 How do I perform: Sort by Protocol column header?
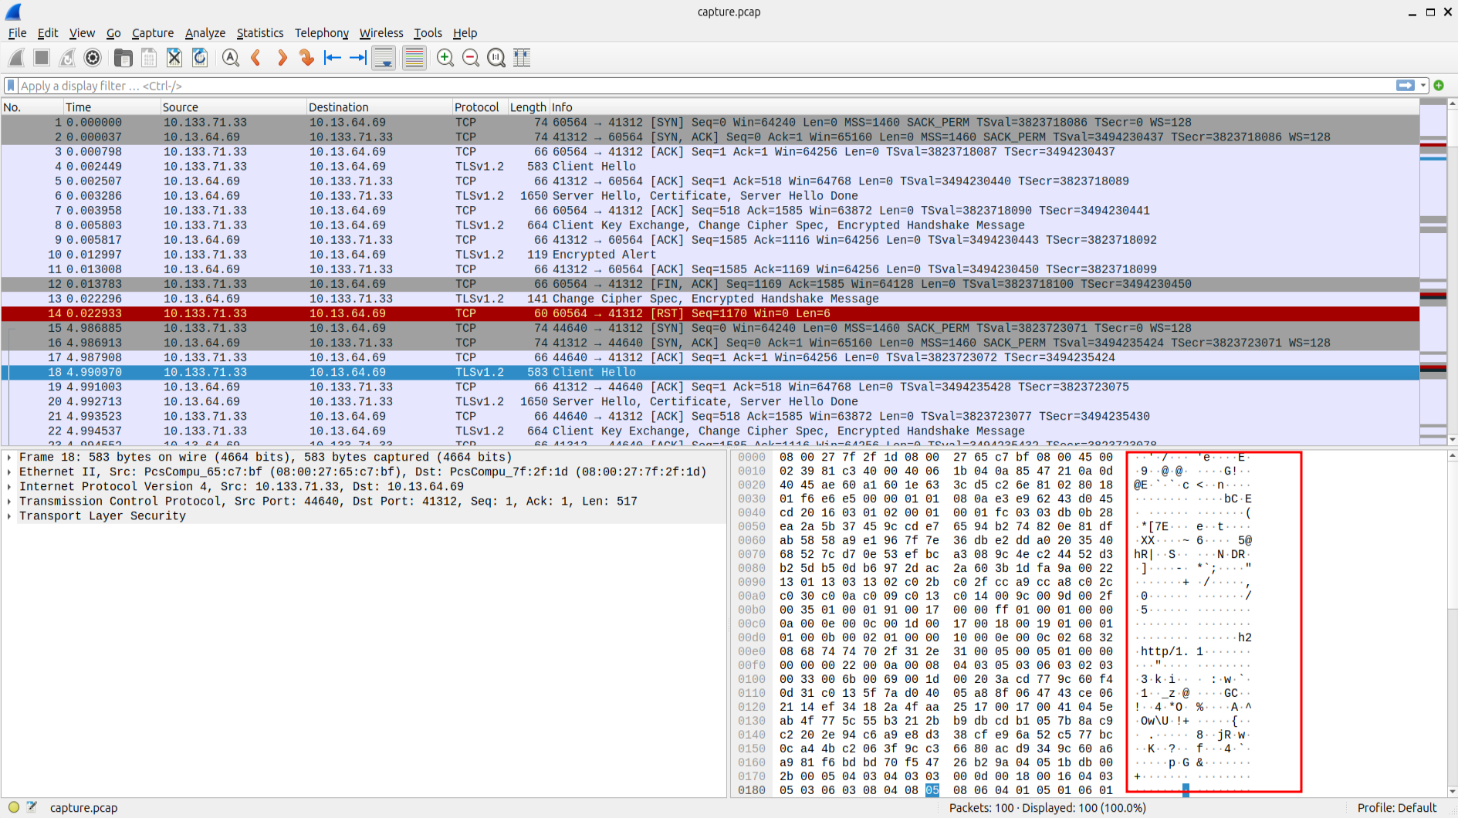point(479,107)
